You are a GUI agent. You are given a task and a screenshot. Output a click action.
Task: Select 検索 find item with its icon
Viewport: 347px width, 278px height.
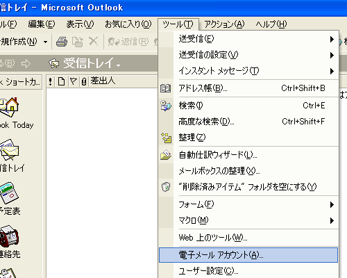[x=248, y=106]
